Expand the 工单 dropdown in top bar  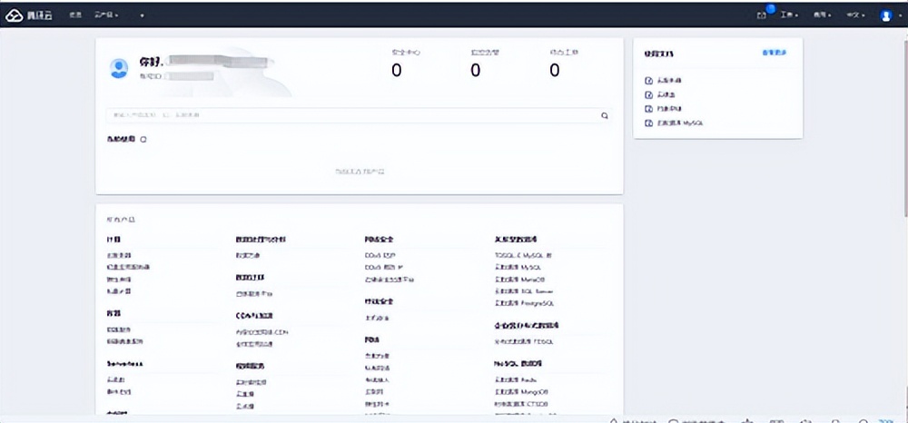(789, 15)
